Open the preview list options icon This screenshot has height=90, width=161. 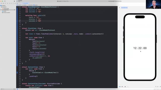tap(128, 86)
